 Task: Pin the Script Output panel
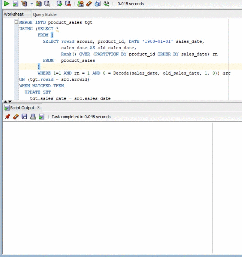[7, 117]
